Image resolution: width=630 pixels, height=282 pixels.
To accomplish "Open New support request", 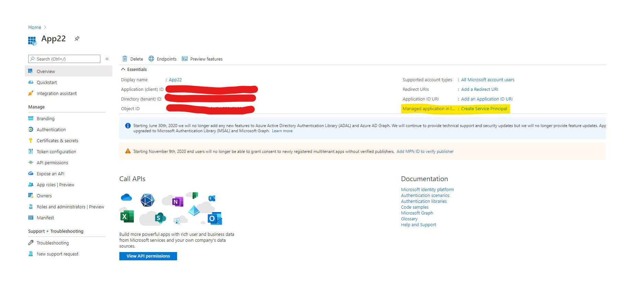I will click(57, 254).
